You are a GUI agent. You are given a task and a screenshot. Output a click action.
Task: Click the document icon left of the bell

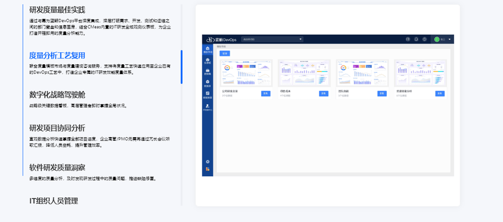(408, 39)
